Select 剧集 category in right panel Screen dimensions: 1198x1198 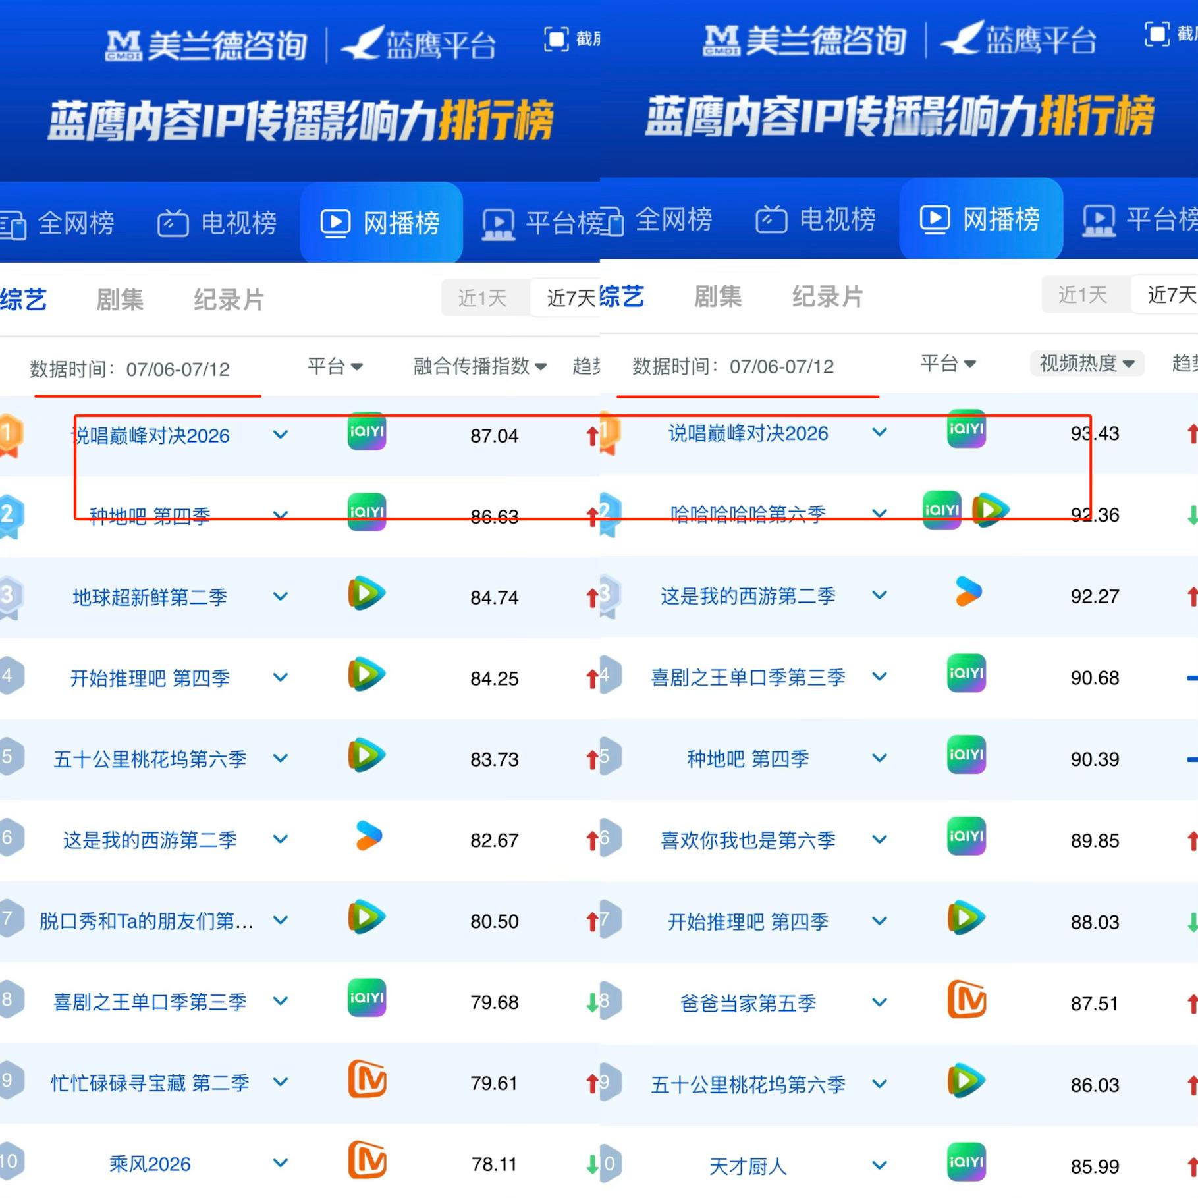[718, 296]
